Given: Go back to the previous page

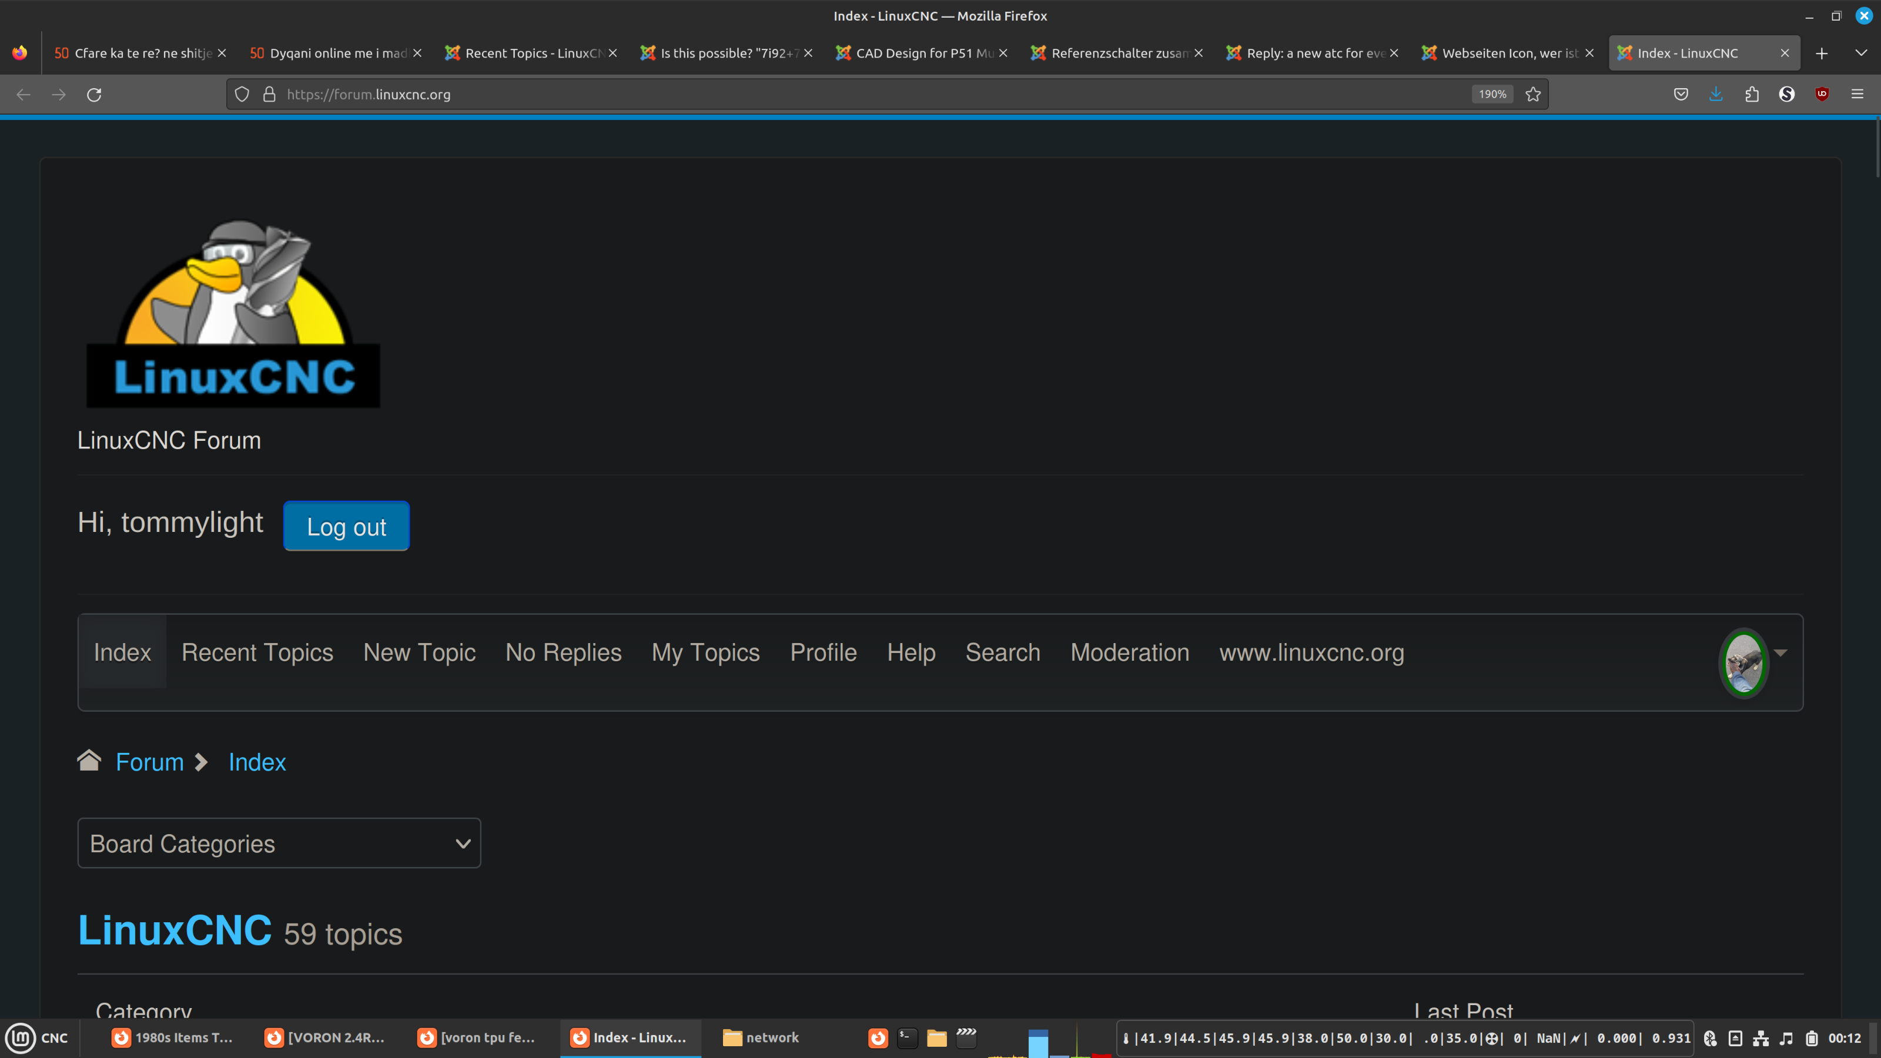Looking at the screenshot, I should pyautogui.click(x=24, y=94).
